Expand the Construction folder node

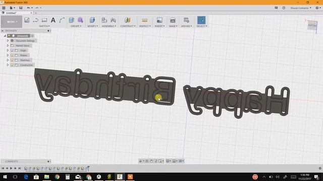pos(8,65)
